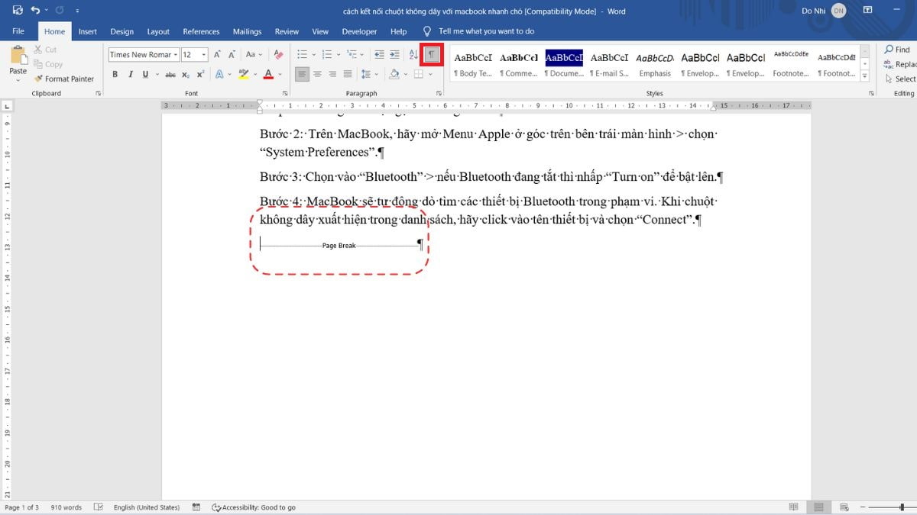Save the document with the Save icon

coord(18,10)
